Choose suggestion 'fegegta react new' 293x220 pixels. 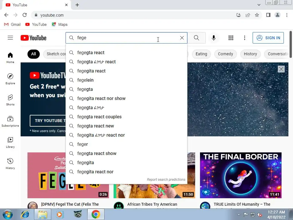(x=126, y=126)
